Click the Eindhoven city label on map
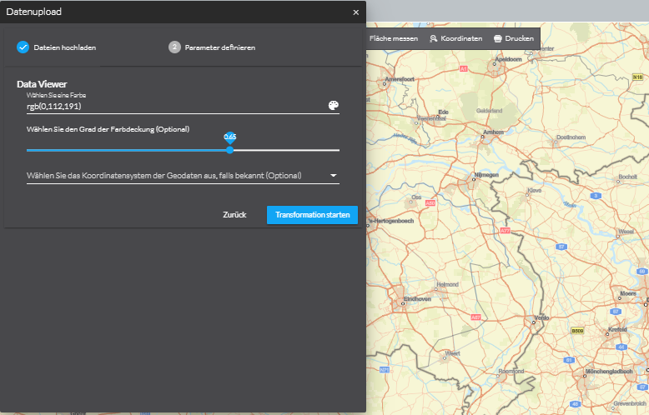This screenshot has height=415, width=649. 417,298
